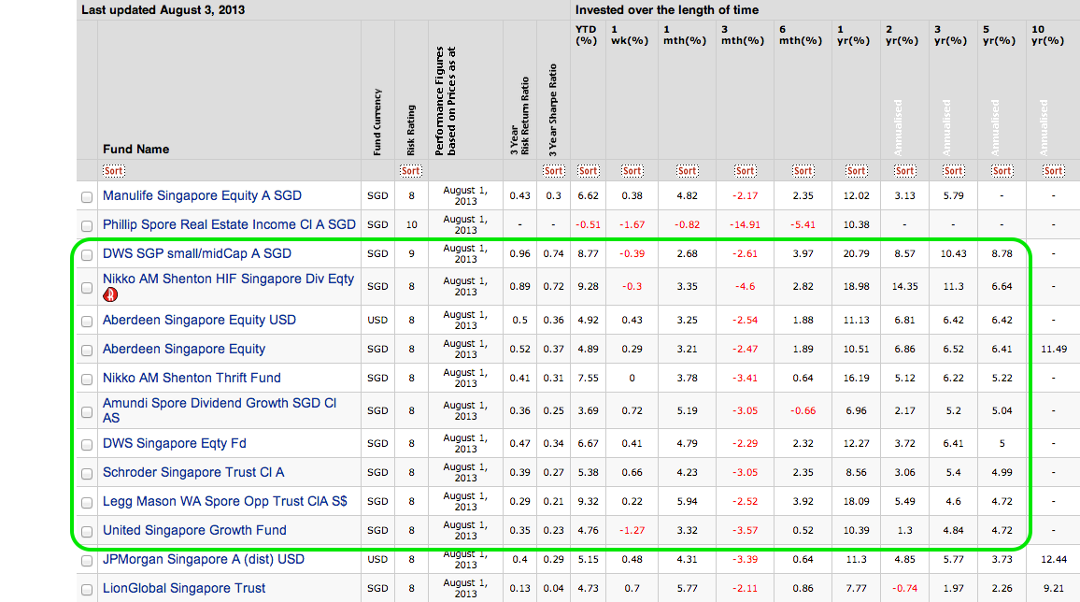1080x602 pixels.
Task: Follow the LionGlobal Singapore Trust link
Action: pyautogui.click(x=184, y=588)
